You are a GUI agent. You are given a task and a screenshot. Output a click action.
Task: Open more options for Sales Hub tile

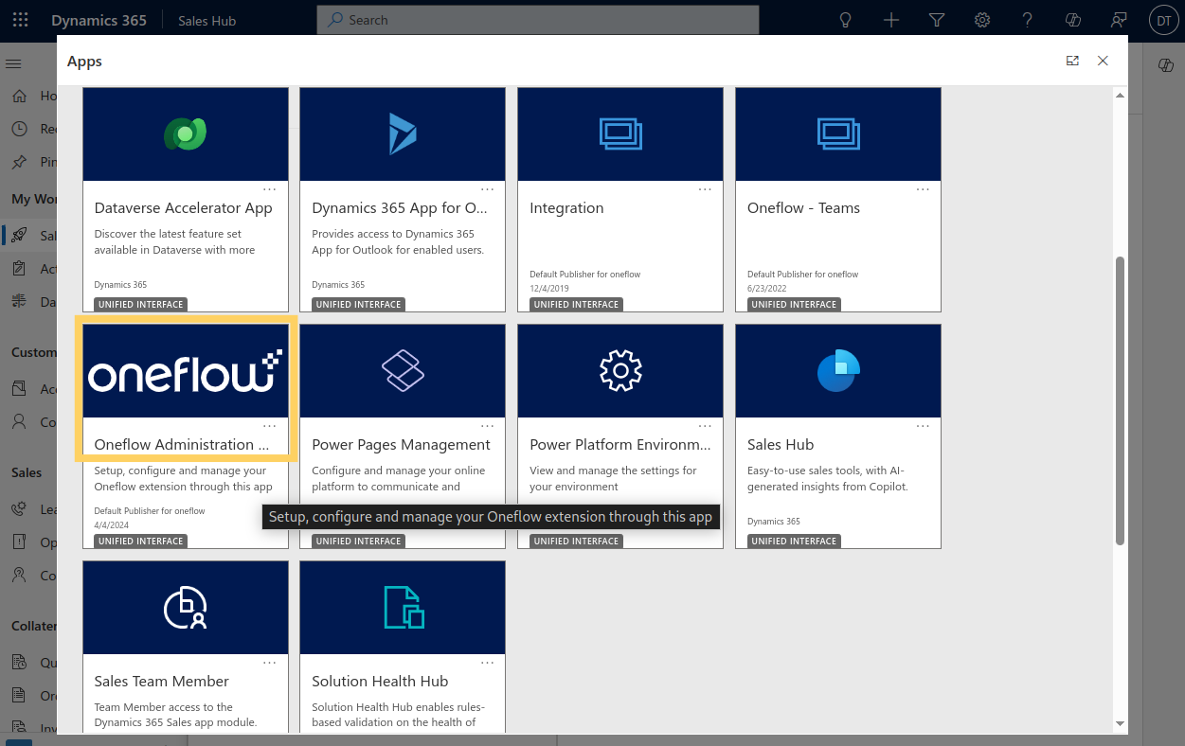coord(923,426)
